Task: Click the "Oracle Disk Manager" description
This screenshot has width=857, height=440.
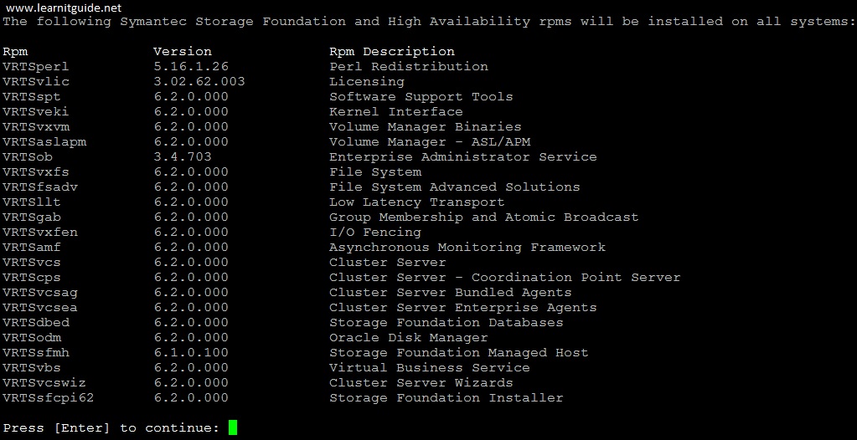Action: [x=408, y=338]
